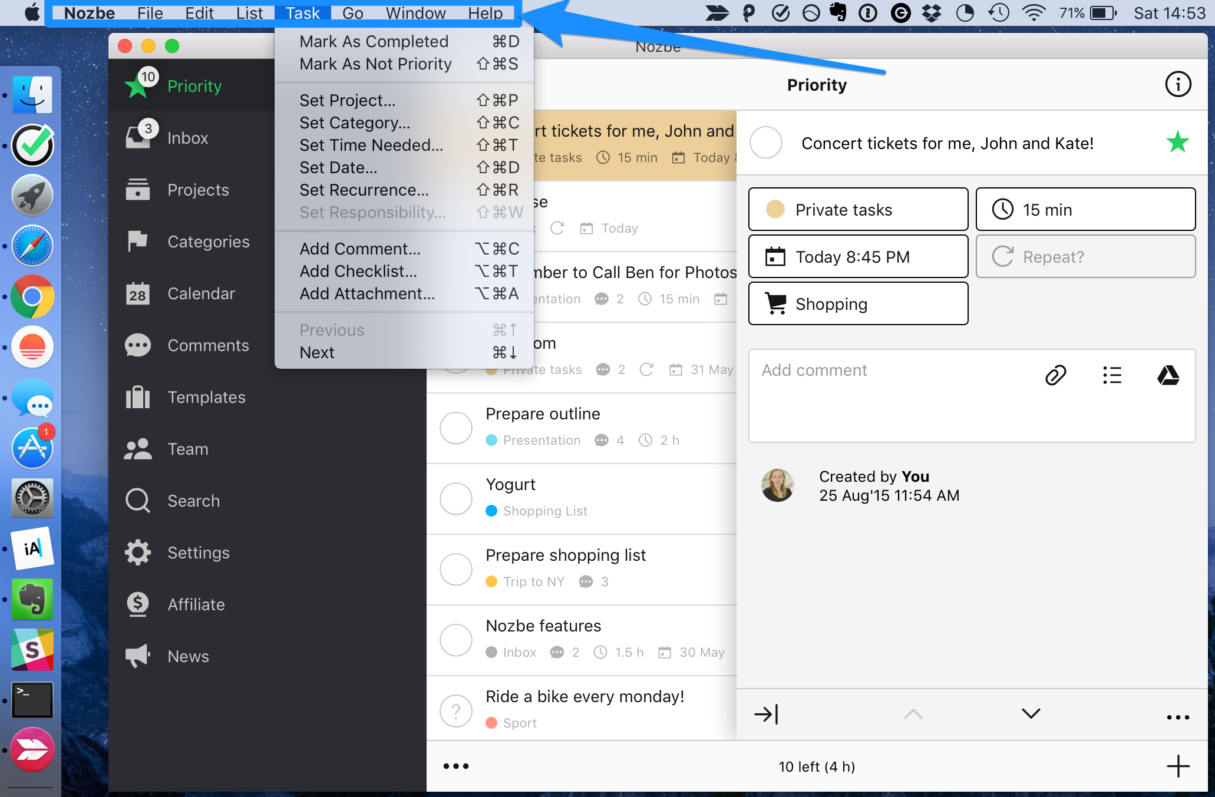
Task: Add a checklist via the list icon
Action: click(1112, 375)
